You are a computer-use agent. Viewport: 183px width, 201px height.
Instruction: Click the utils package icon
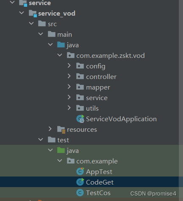[80, 108]
